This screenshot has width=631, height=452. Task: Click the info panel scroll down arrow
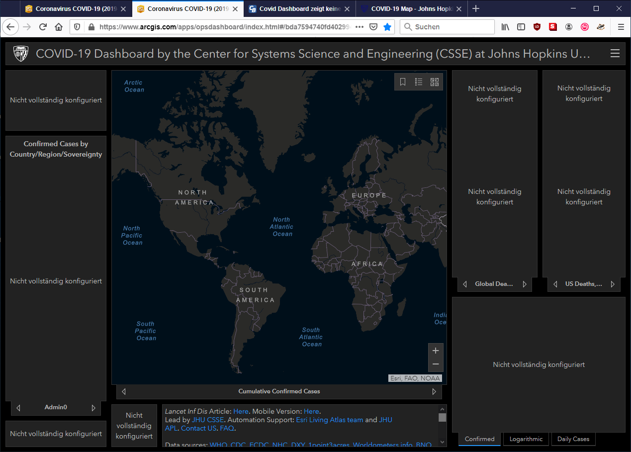442,443
